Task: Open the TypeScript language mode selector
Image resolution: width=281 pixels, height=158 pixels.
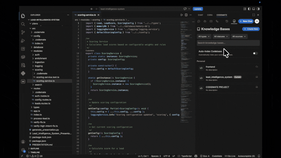Action: pyautogui.click(x=186, y=156)
